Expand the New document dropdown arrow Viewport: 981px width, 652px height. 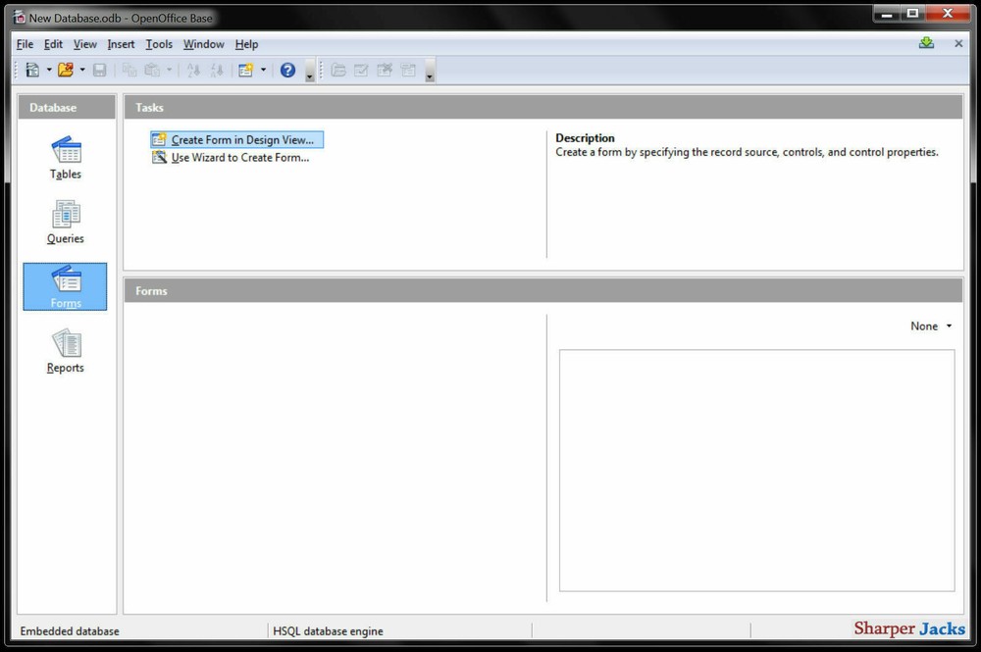47,70
